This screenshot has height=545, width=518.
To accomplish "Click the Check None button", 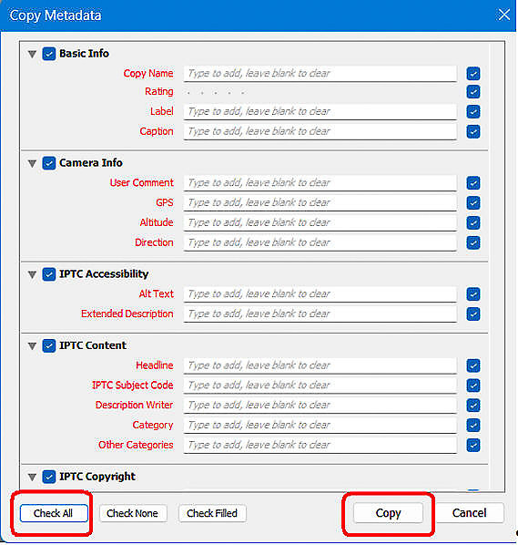I will [x=133, y=513].
